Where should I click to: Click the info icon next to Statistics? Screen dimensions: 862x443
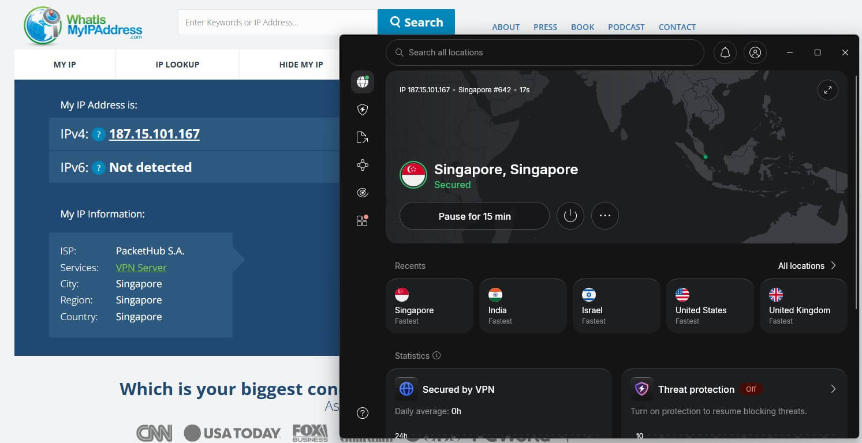pyautogui.click(x=436, y=356)
